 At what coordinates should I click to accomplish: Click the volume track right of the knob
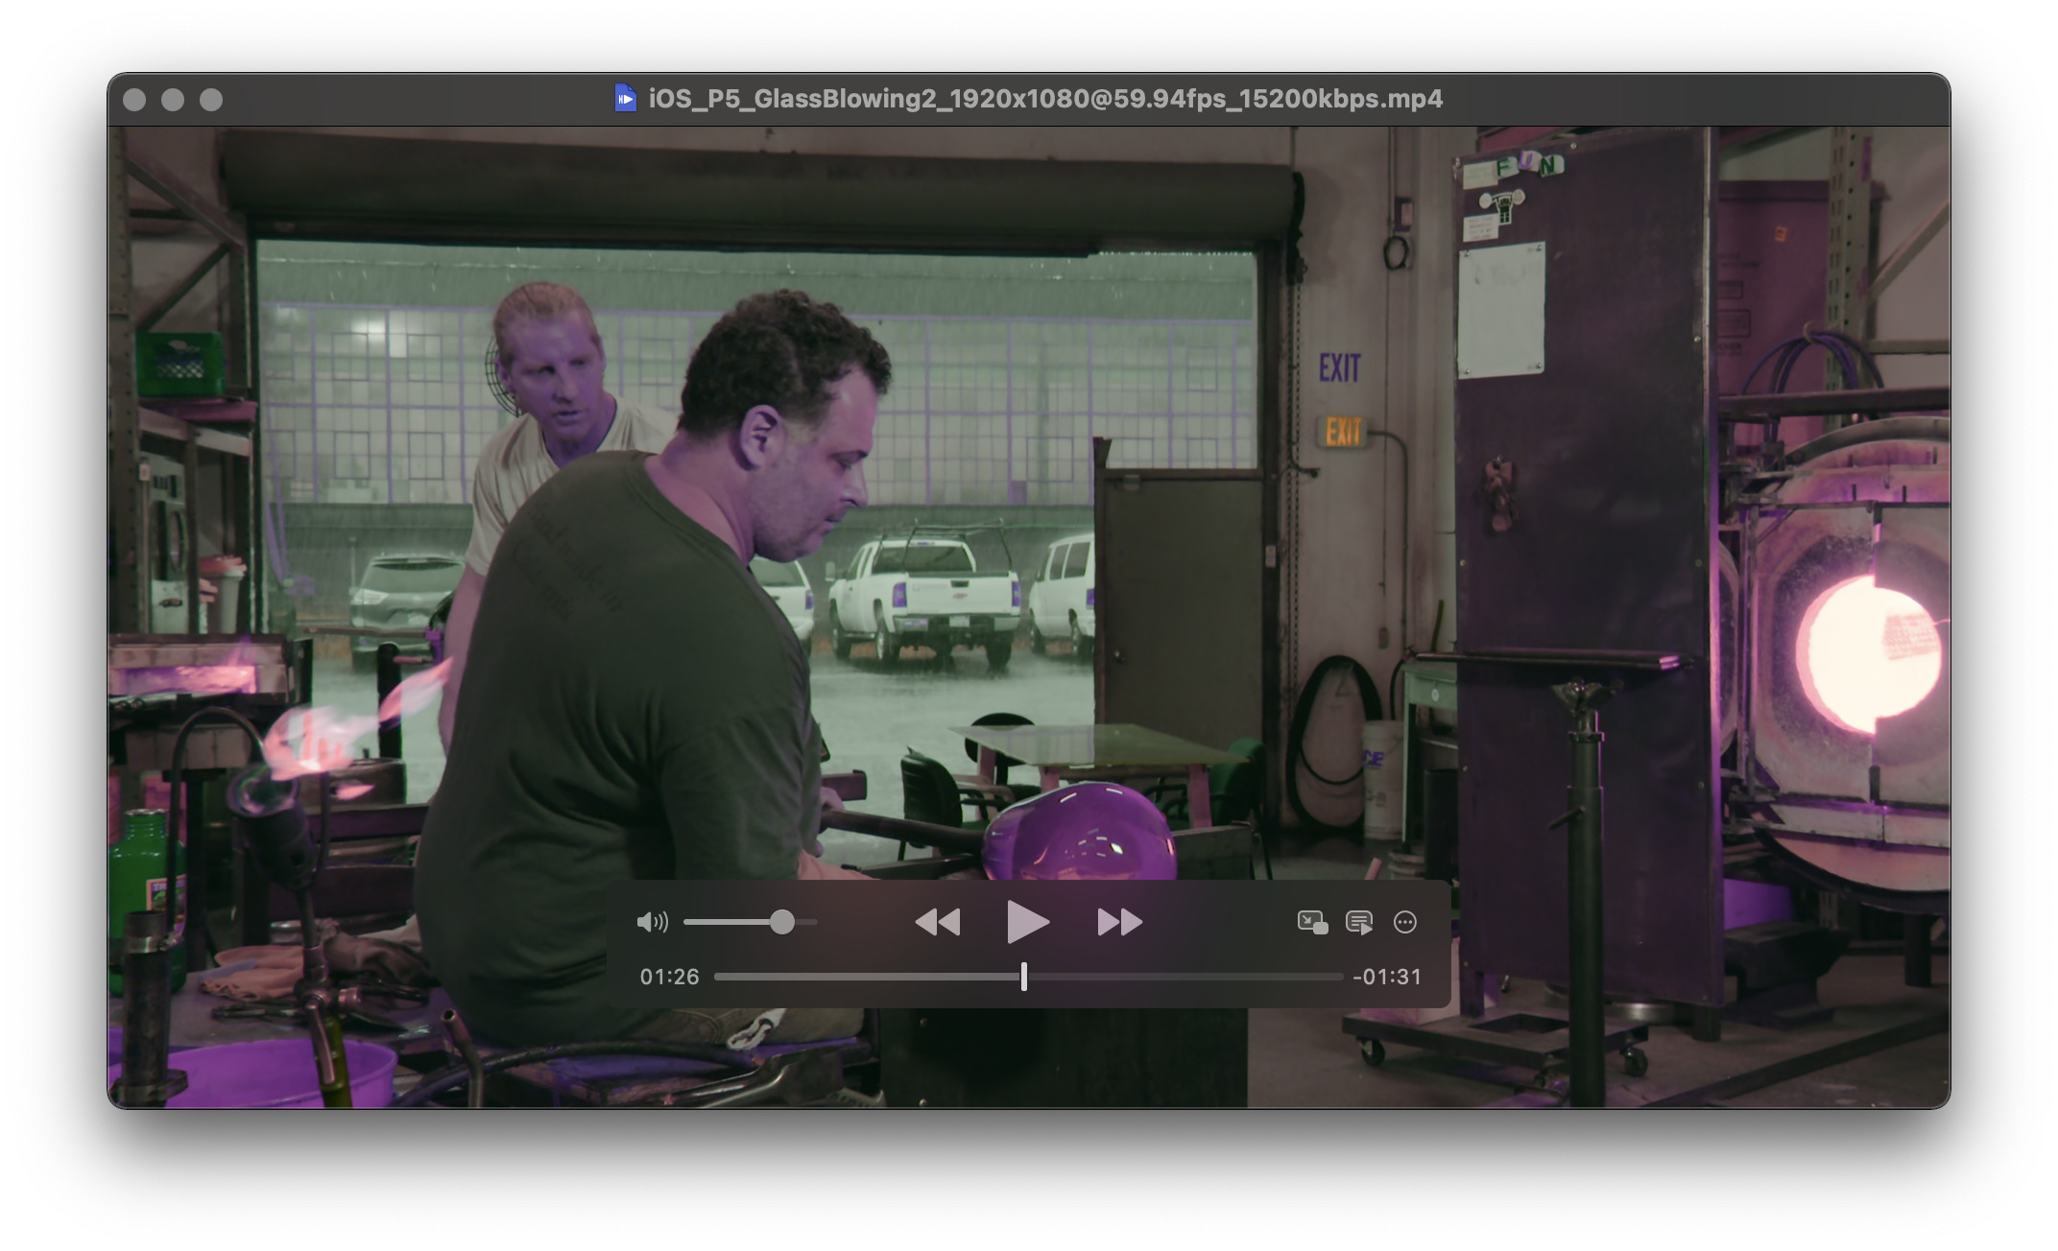coord(806,922)
